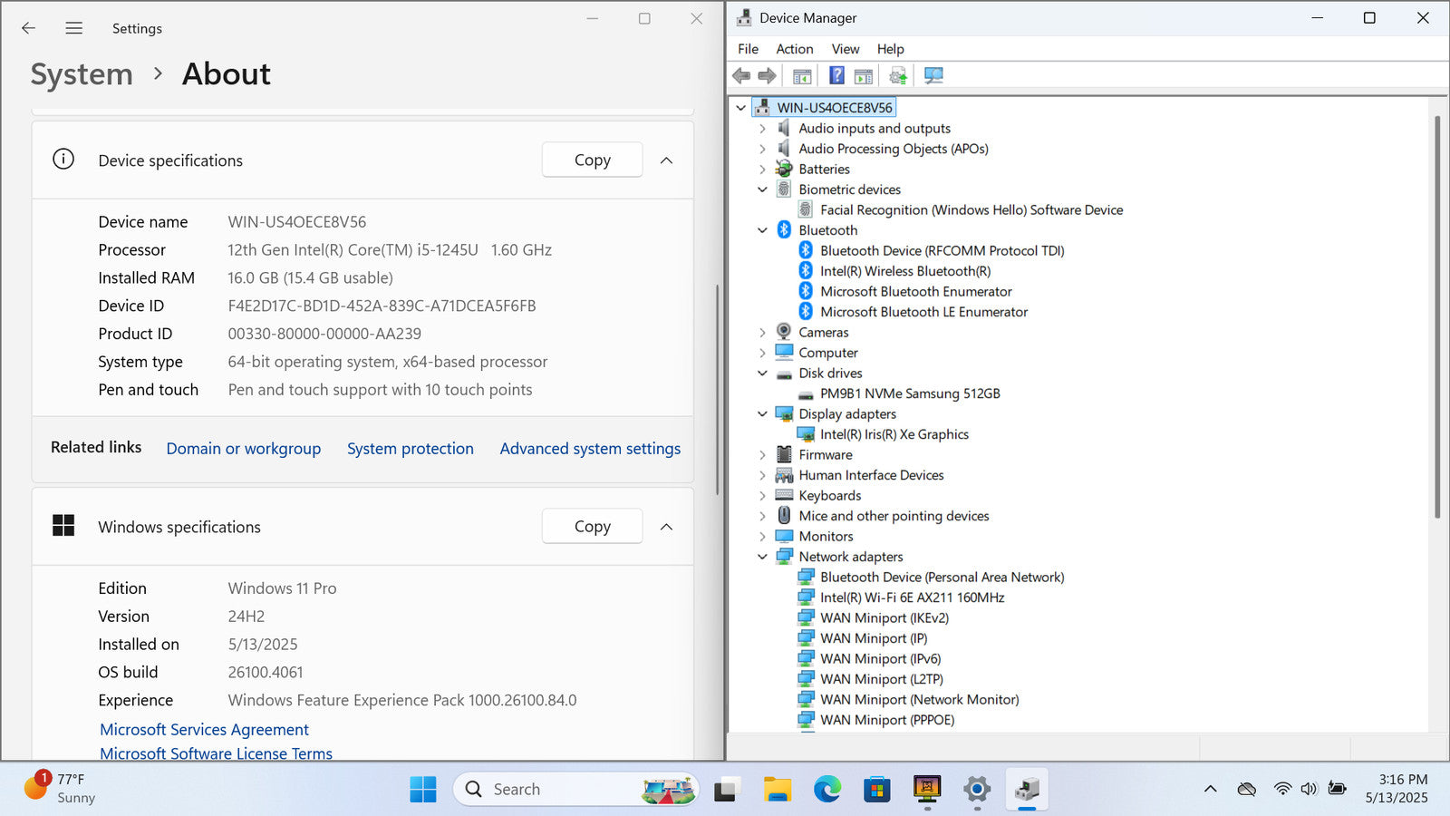Screen dimensions: 1450x816
Task: Open the View menu
Action: (845, 49)
